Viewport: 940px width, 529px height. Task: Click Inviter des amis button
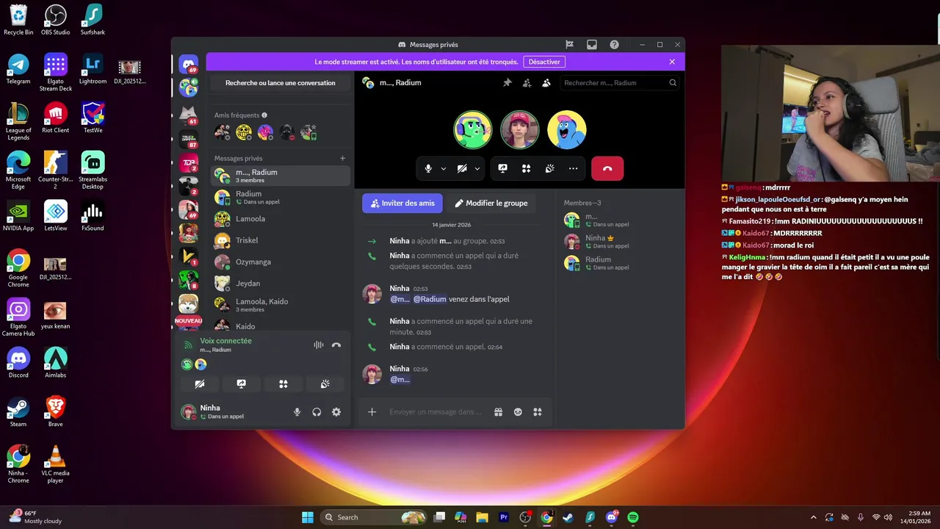pos(402,204)
